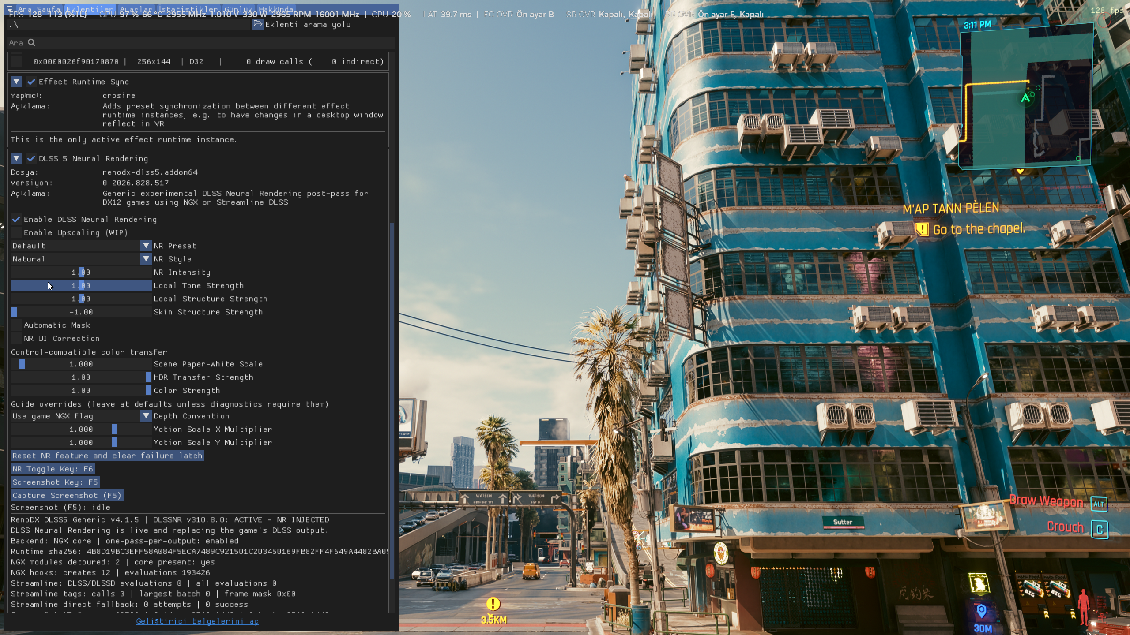
Task: Click the version value 0.2026.828.517
Action: coord(136,183)
